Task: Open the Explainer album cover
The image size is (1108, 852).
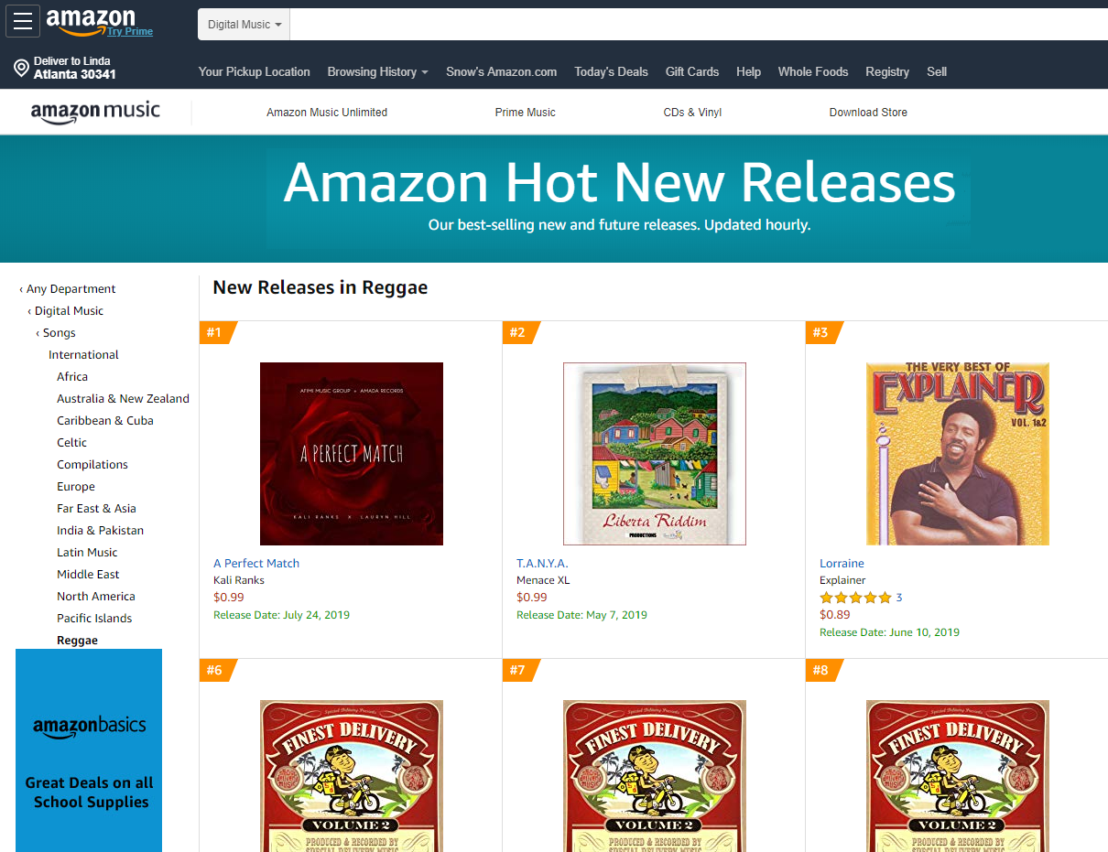Action: tap(958, 454)
